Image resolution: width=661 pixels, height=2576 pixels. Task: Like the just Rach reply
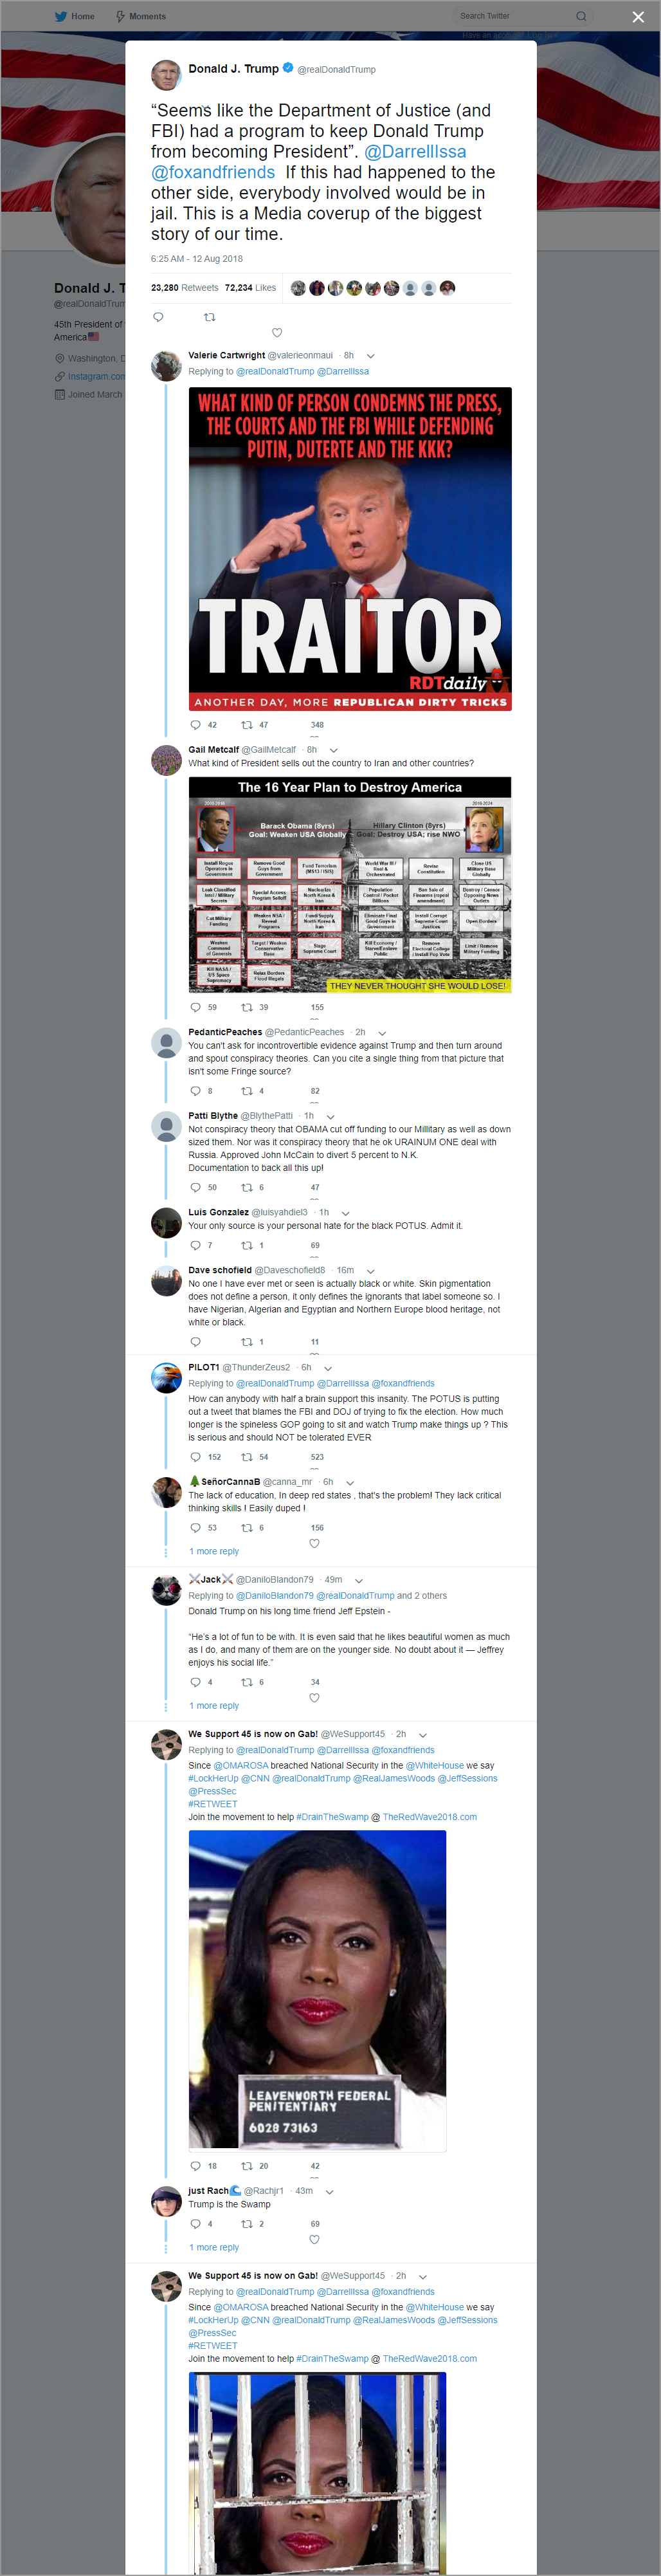coord(314,2239)
